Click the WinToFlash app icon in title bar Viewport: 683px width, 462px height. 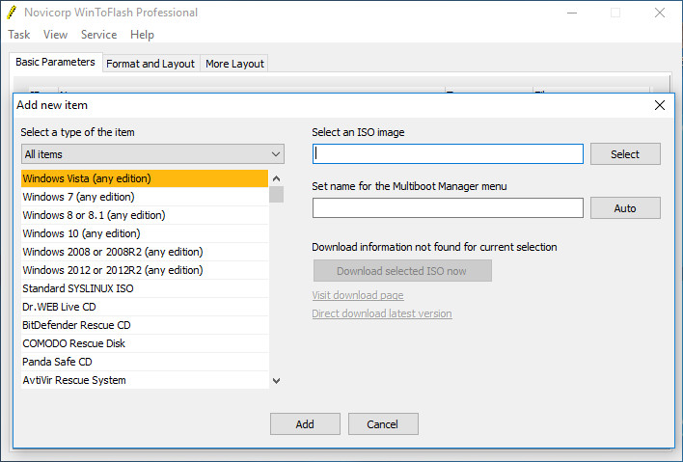pos(12,13)
